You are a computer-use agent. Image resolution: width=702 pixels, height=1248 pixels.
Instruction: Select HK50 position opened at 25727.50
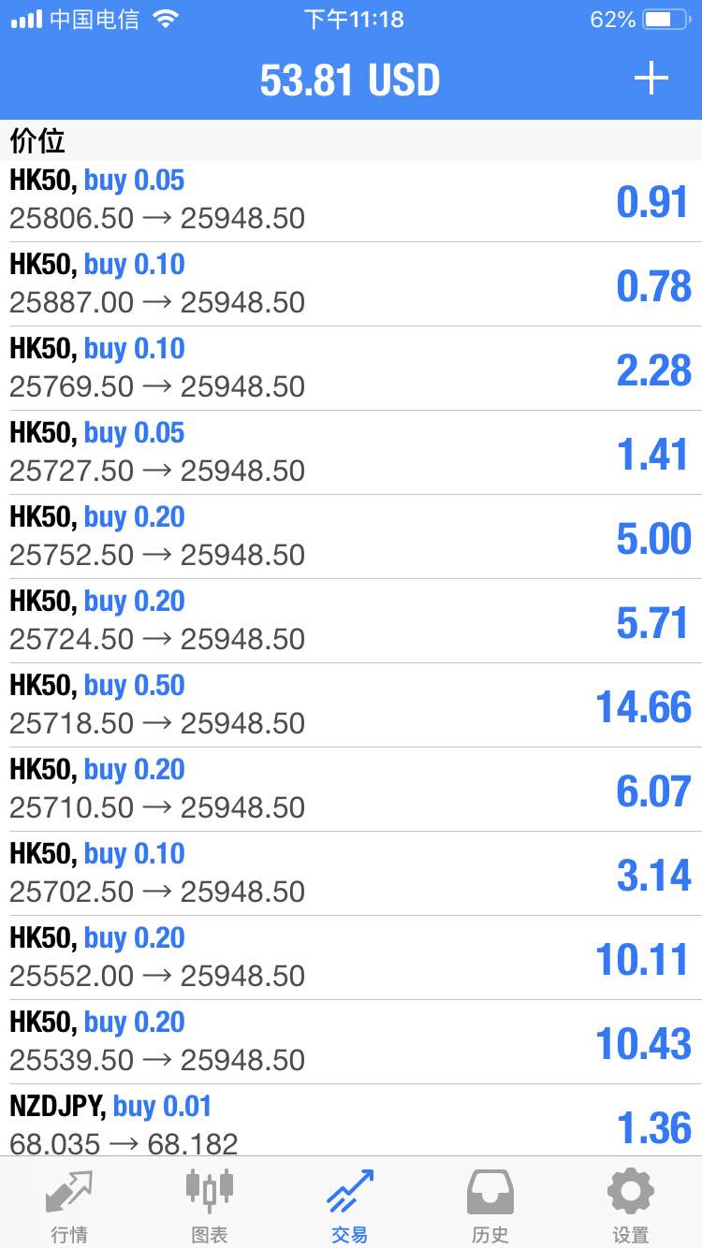[351, 453]
